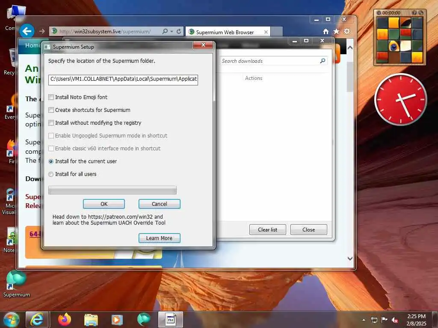Select Install for the current user
The height and width of the screenshot is (328, 438).
(51, 161)
